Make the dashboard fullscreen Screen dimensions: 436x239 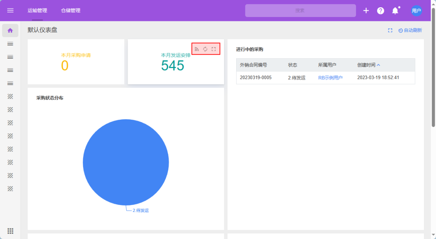[x=390, y=30]
